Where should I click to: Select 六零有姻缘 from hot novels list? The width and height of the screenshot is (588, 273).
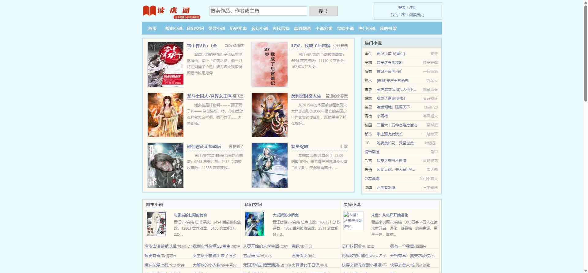pyautogui.click(x=386, y=188)
